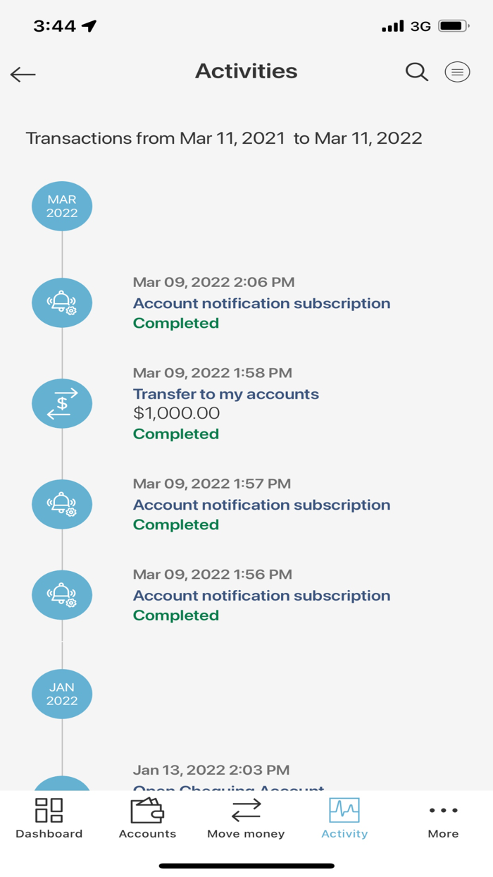Select the bell icon for the 1:56 PM notification
This screenshot has height=877, width=493.
pyautogui.click(x=62, y=594)
